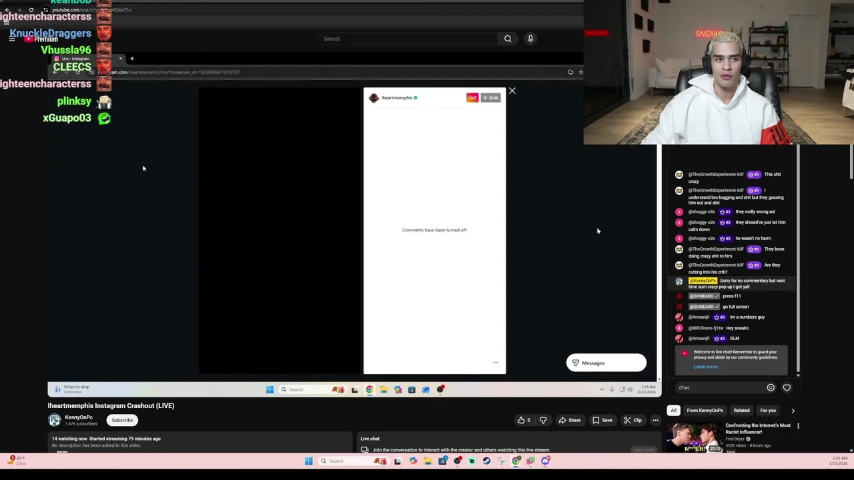Open the YouTube hamburger guide menu
The width and height of the screenshot is (854, 480).
coord(12,39)
